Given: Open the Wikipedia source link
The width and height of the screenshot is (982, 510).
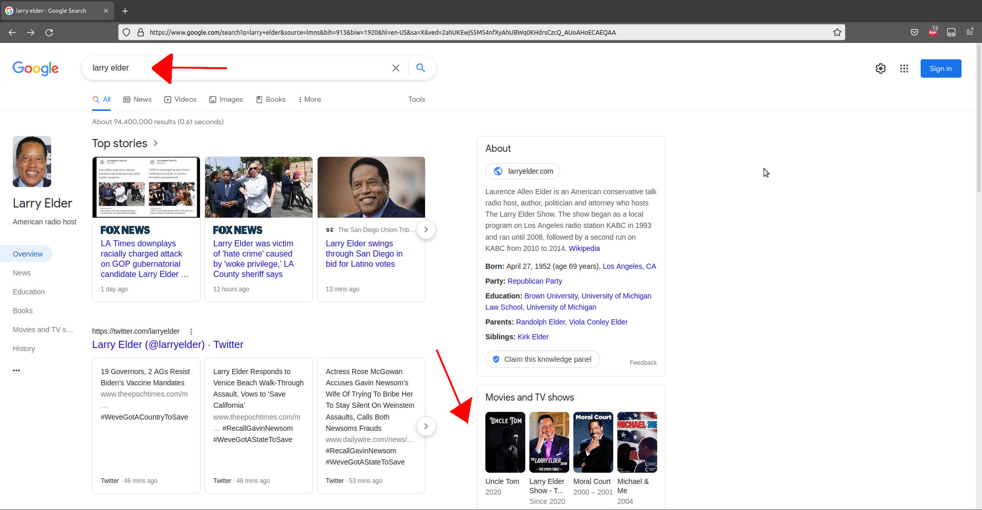Looking at the screenshot, I should coord(584,248).
